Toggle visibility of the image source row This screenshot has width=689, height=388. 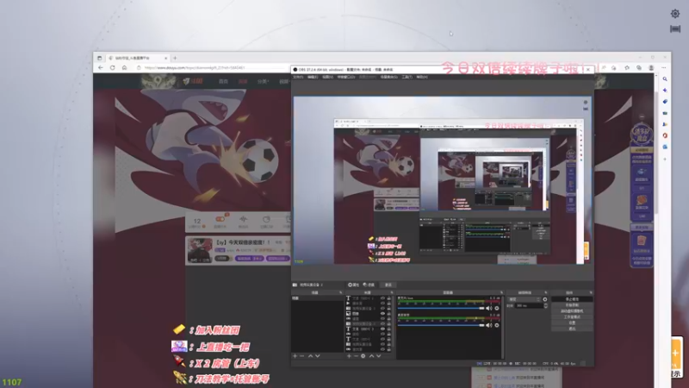(x=382, y=314)
